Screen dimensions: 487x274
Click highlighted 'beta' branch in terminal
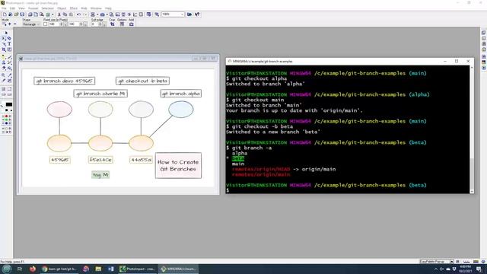coord(238,158)
